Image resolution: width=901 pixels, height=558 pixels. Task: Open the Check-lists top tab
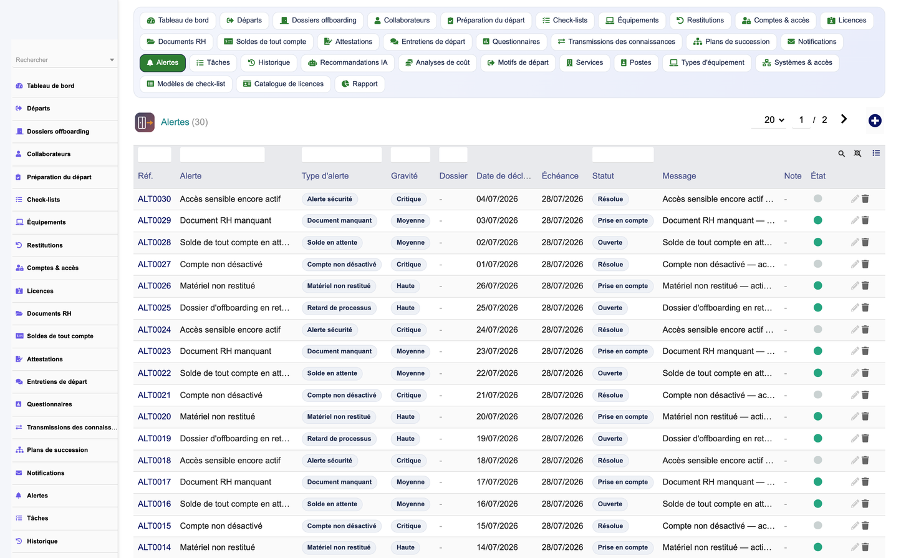pyautogui.click(x=565, y=21)
